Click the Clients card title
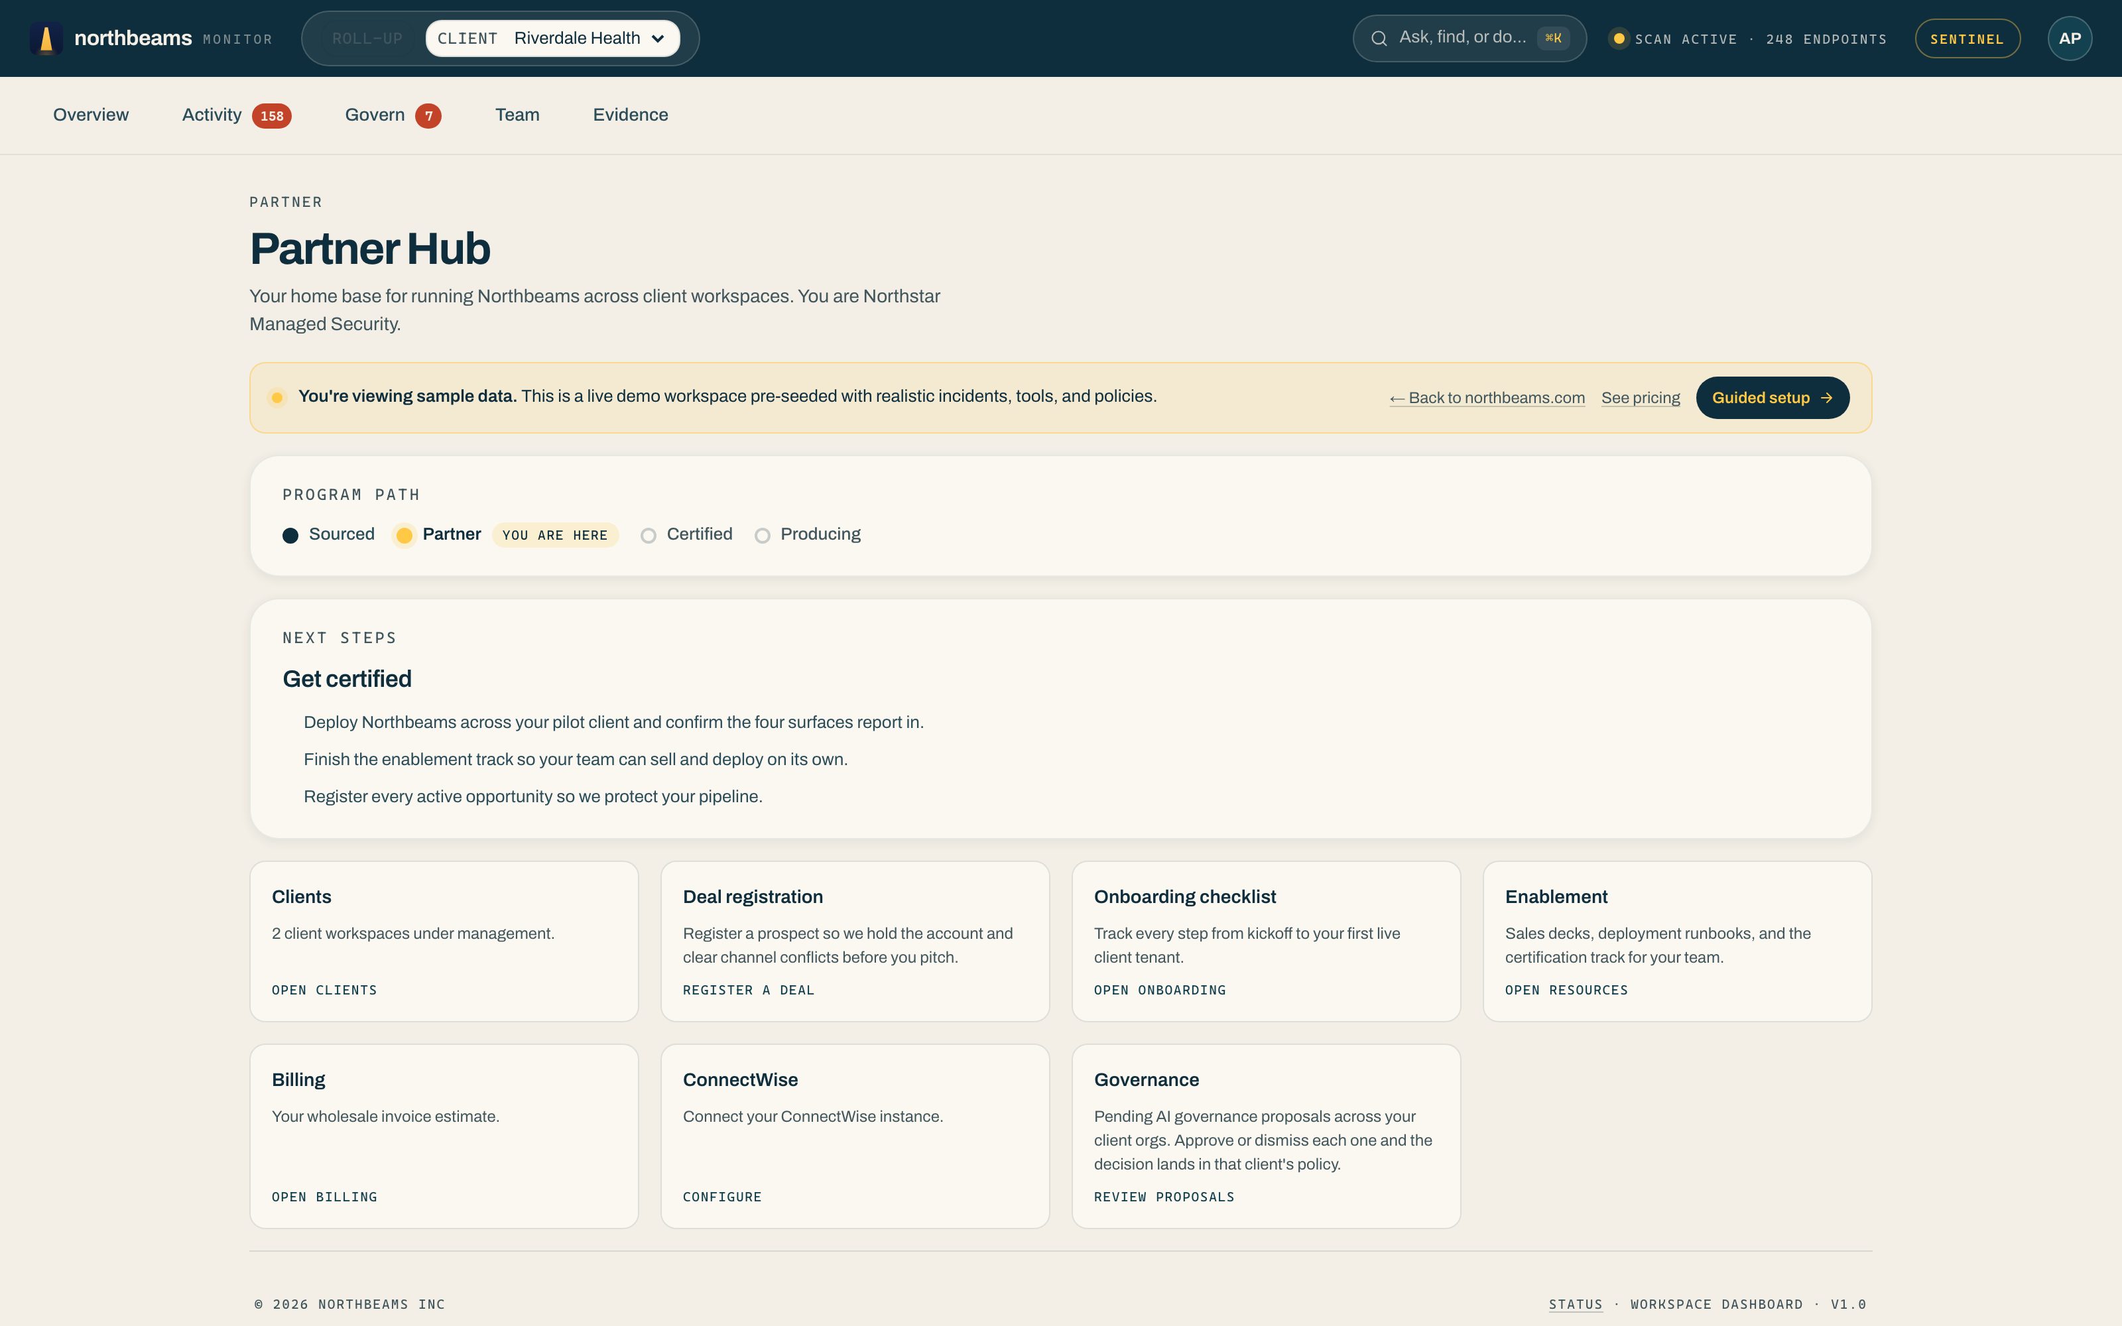This screenshot has width=2122, height=1326. (302, 897)
